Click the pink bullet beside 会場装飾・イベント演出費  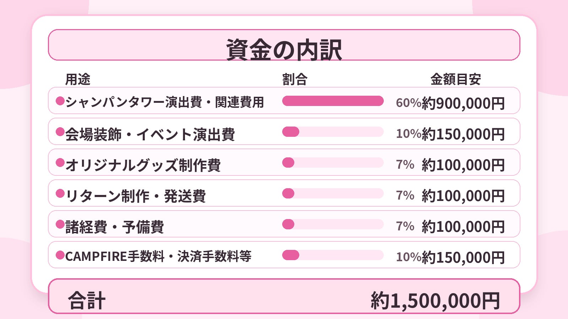[x=60, y=132]
